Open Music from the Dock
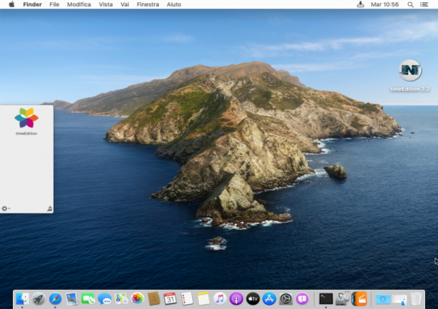This screenshot has width=438, height=309. [220, 299]
